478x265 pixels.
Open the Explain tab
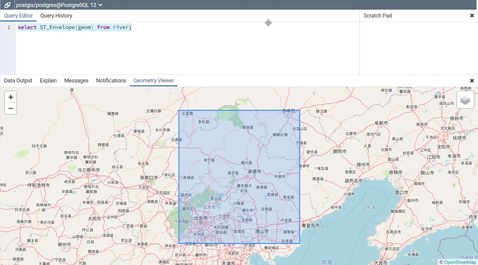tap(48, 80)
